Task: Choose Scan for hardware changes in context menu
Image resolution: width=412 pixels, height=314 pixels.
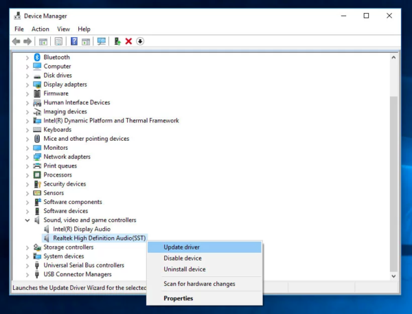Action: click(x=205, y=284)
